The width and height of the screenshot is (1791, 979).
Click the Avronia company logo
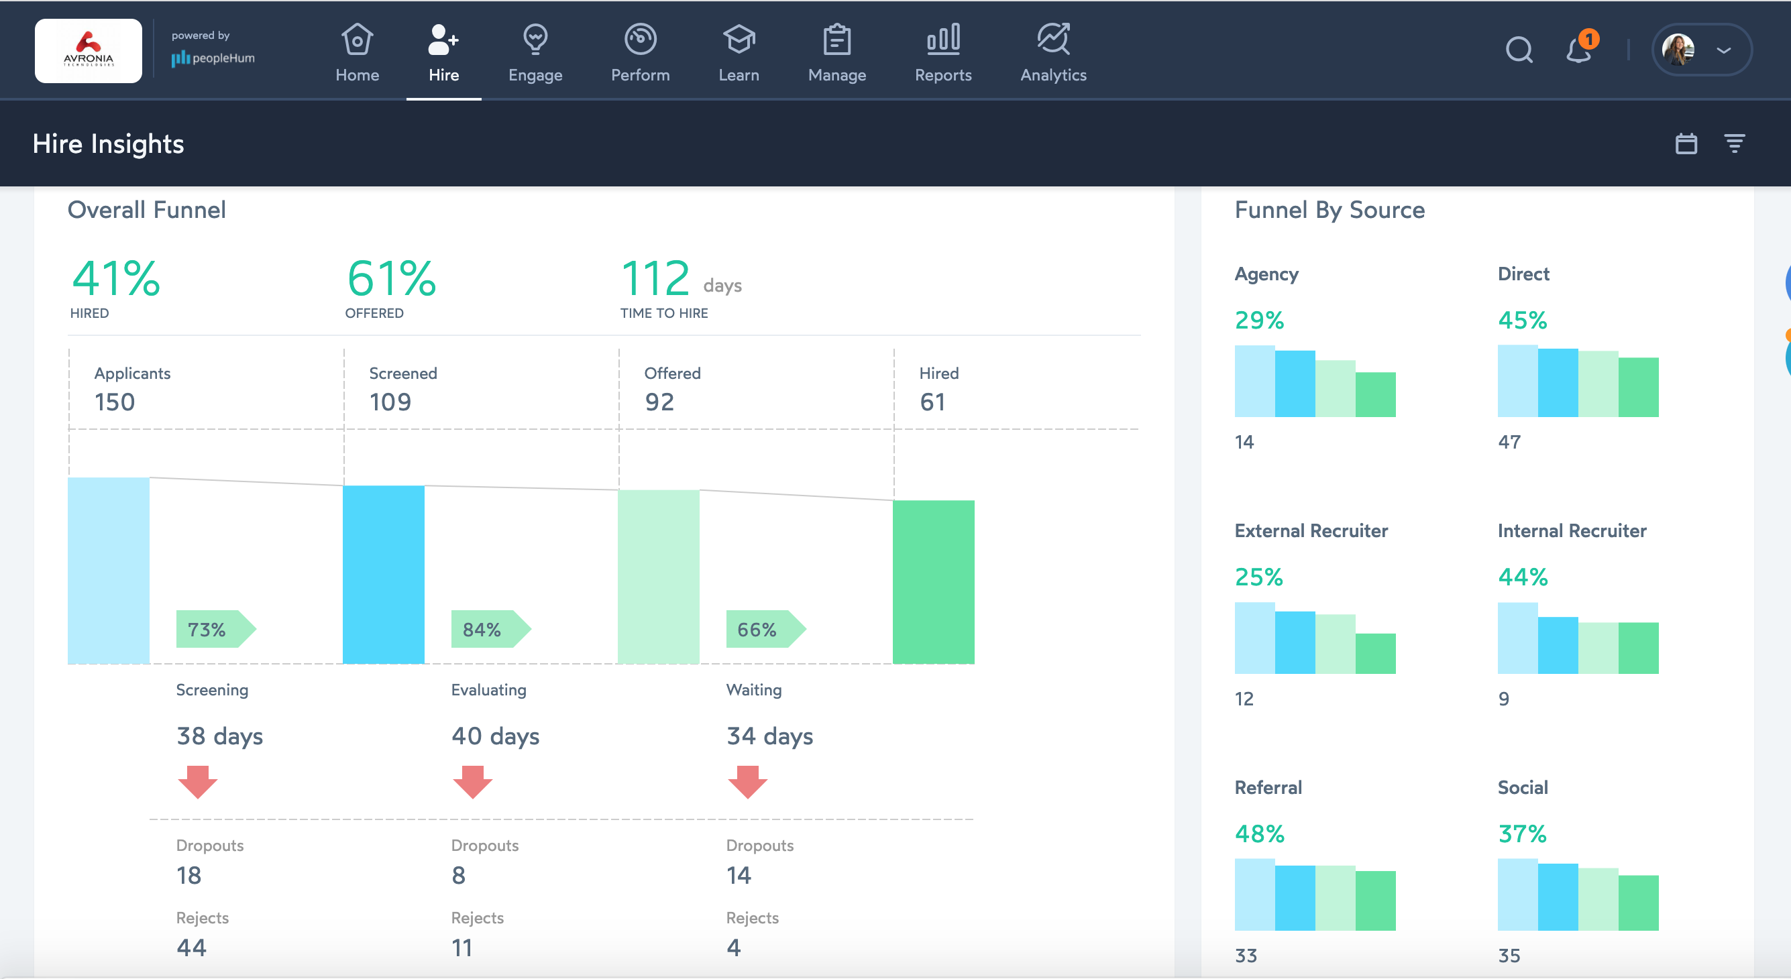click(89, 51)
